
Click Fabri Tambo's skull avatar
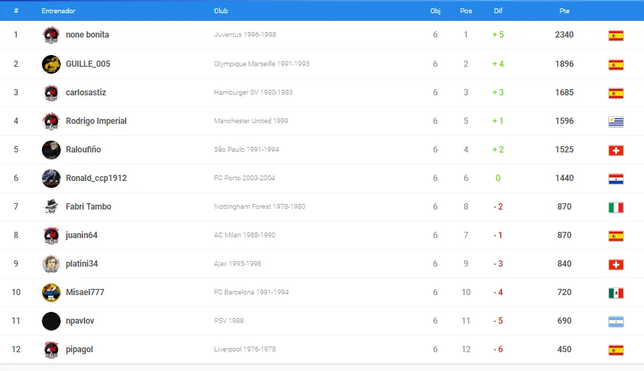tap(51, 207)
